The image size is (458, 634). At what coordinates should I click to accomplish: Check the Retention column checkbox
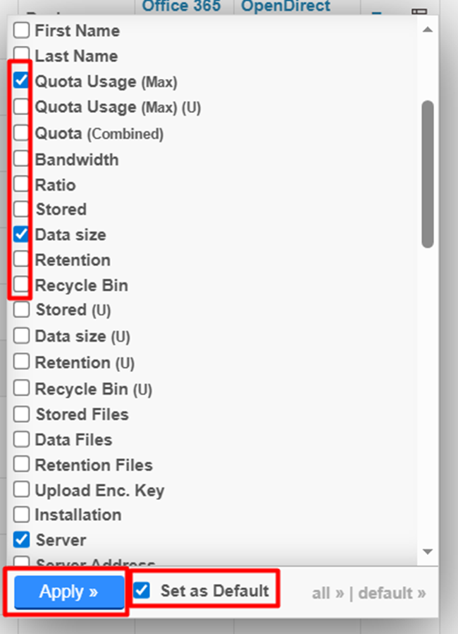tap(22, 260)
